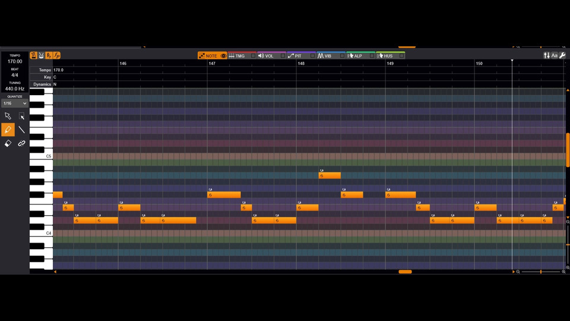
Task: Click measure 146 on the ruler
Action: point(123,64)
